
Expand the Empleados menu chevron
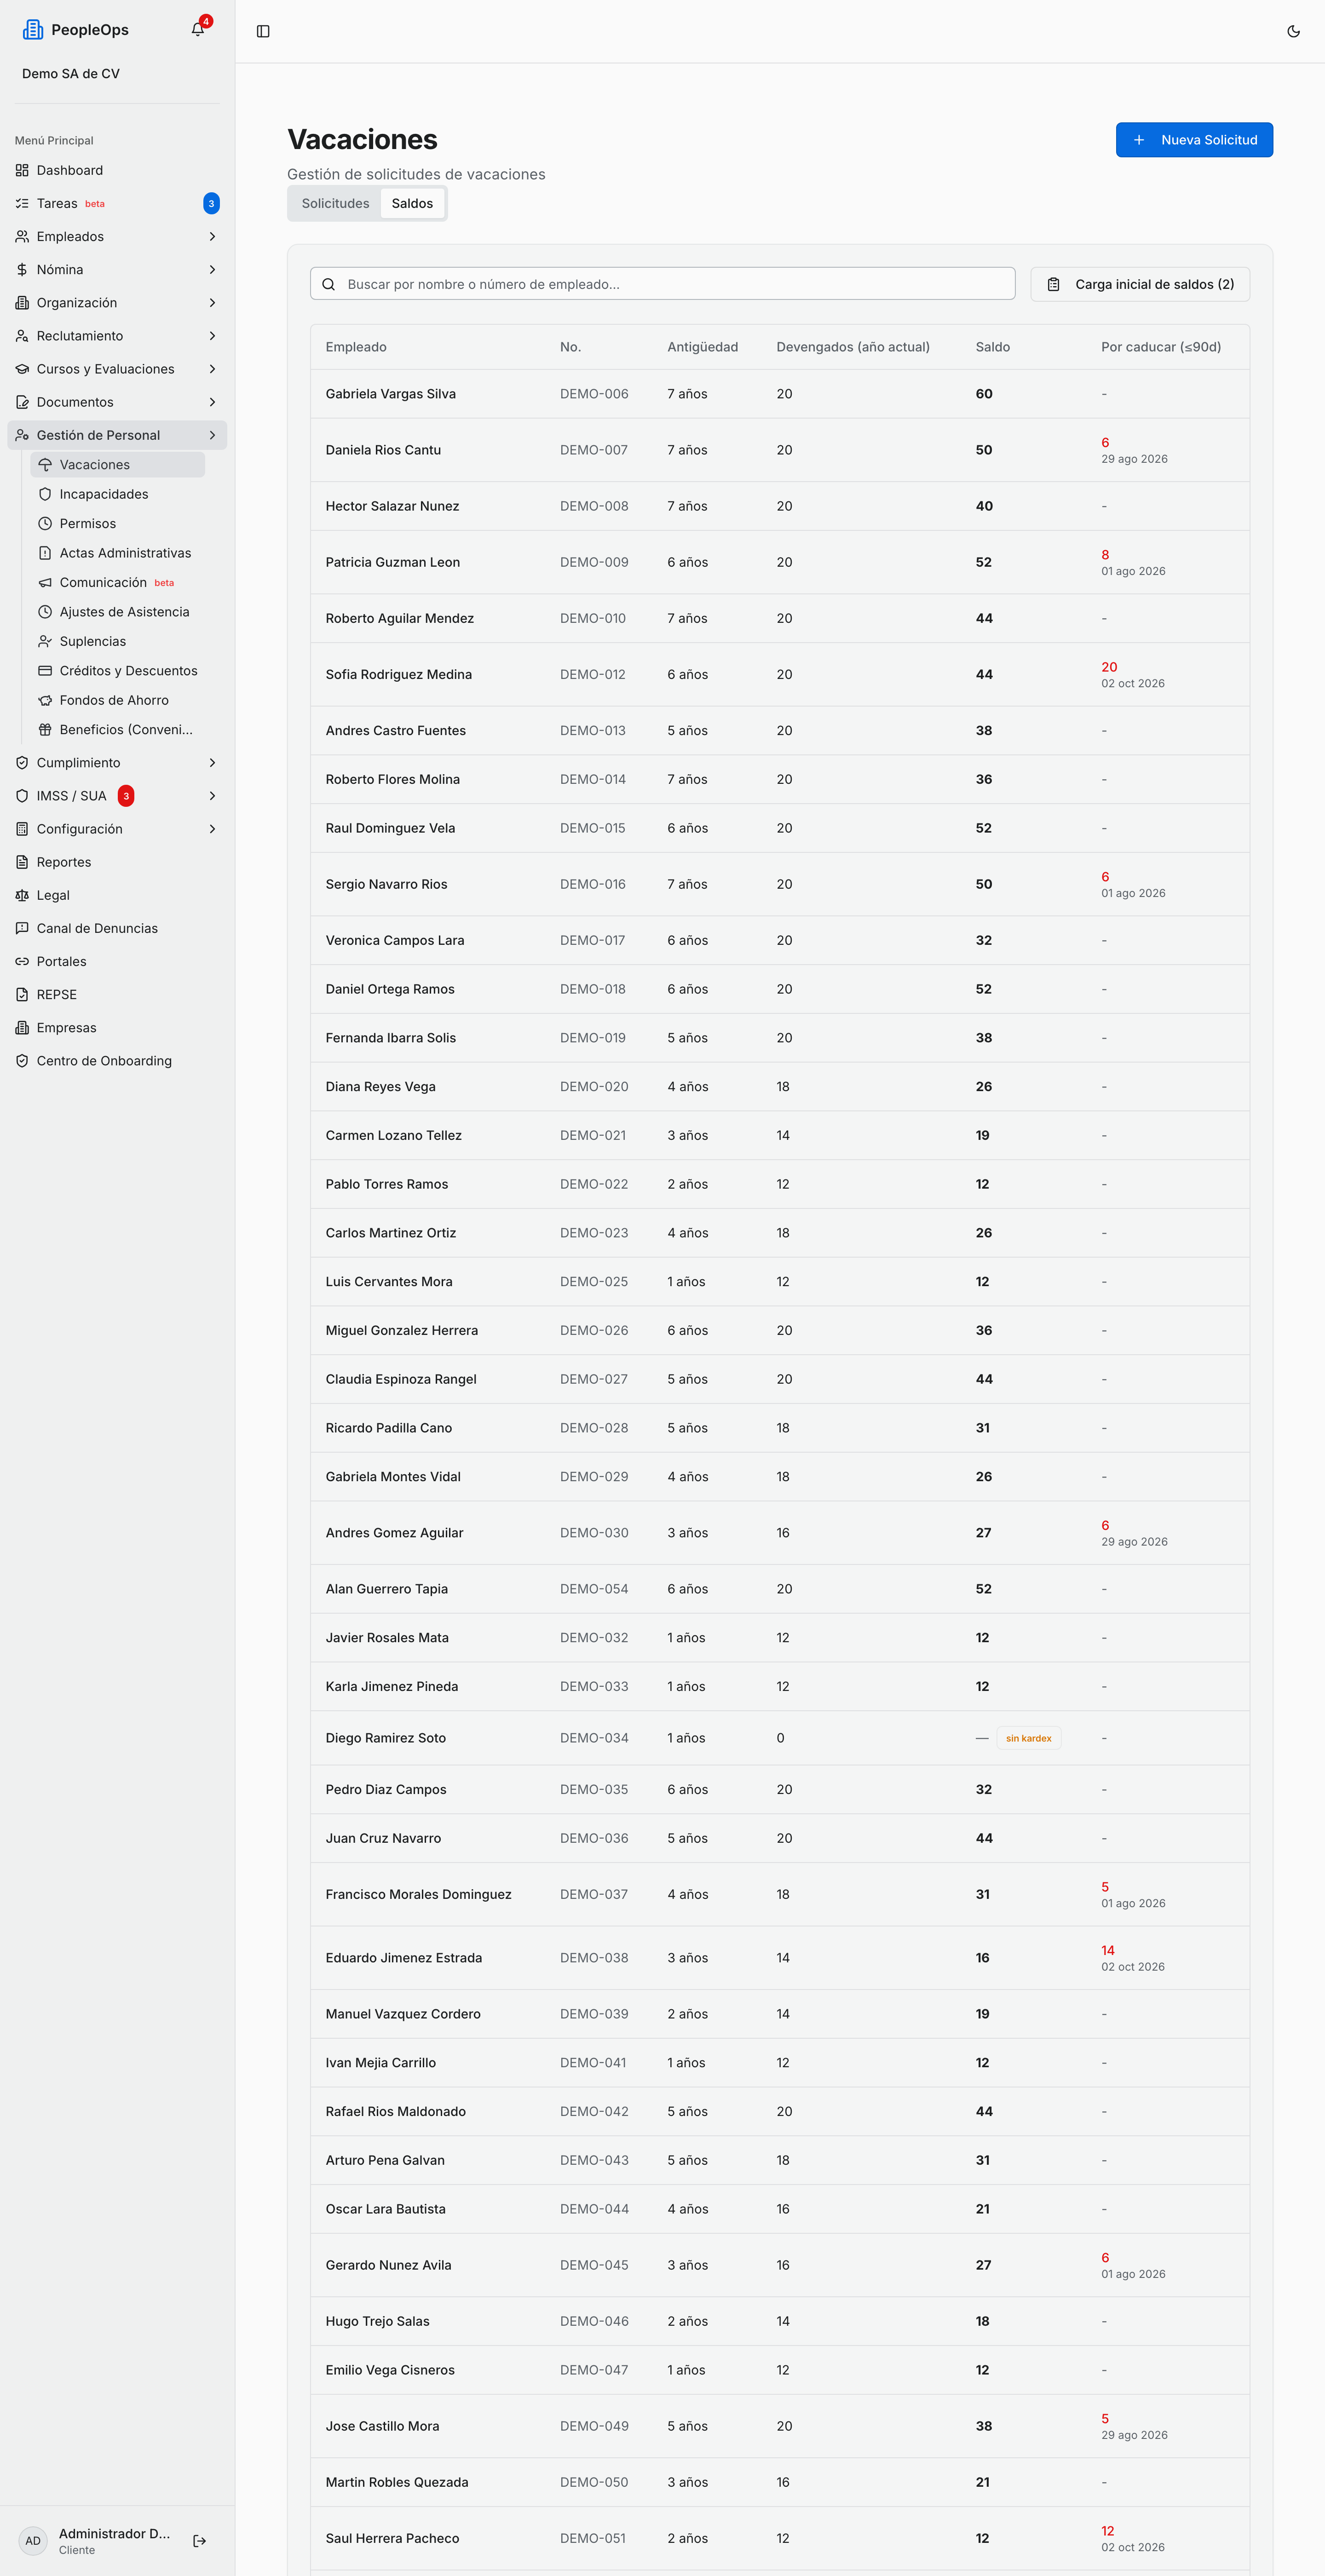pos(212,236)
